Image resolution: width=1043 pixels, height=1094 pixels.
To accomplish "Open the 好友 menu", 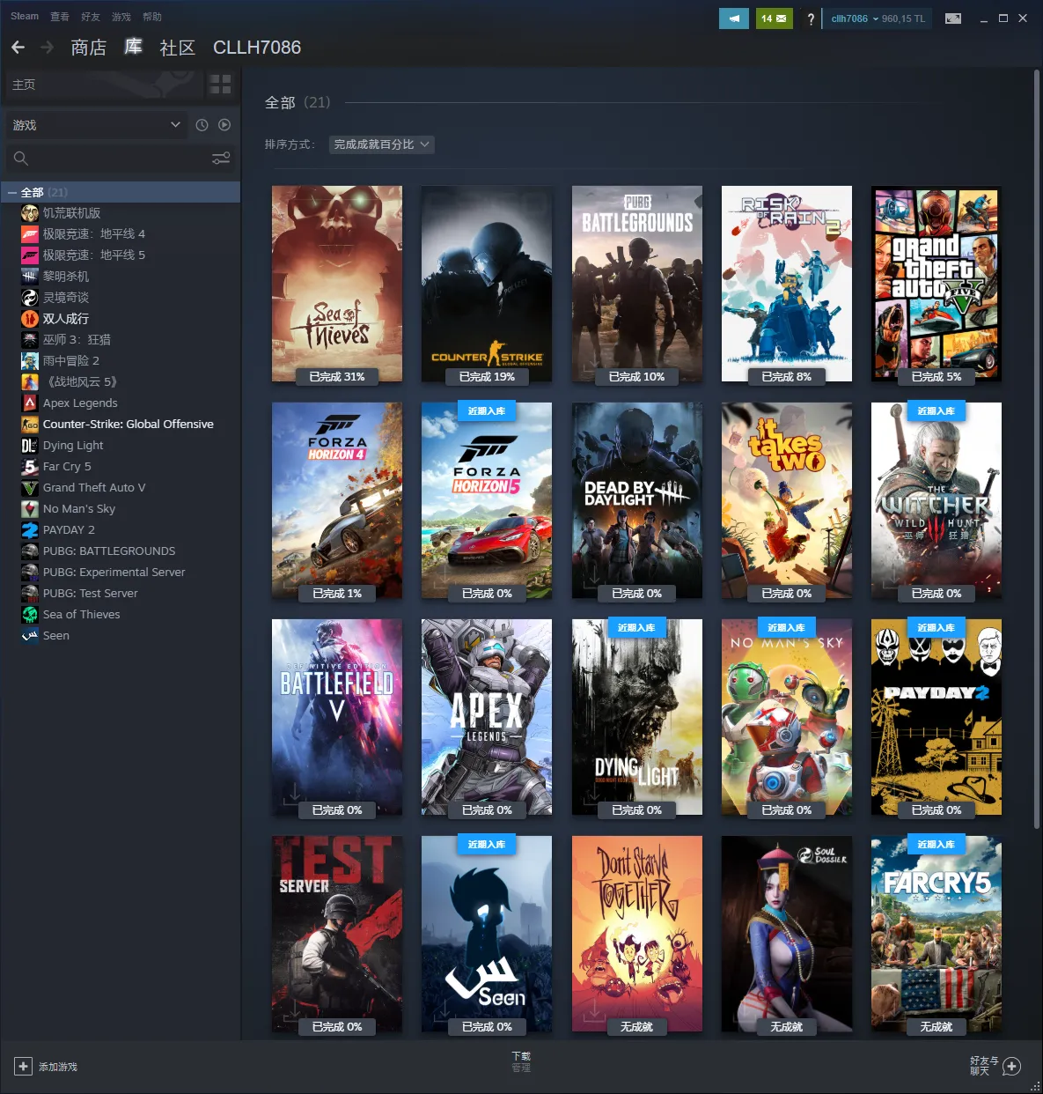I will [x=90, y=17].
